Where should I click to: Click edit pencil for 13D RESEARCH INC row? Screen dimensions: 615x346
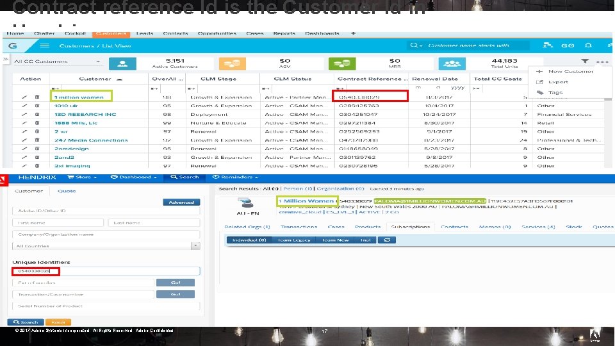tap(24, 114)
